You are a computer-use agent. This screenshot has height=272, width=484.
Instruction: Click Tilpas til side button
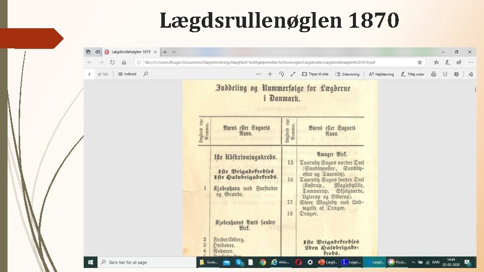point(315,74)
